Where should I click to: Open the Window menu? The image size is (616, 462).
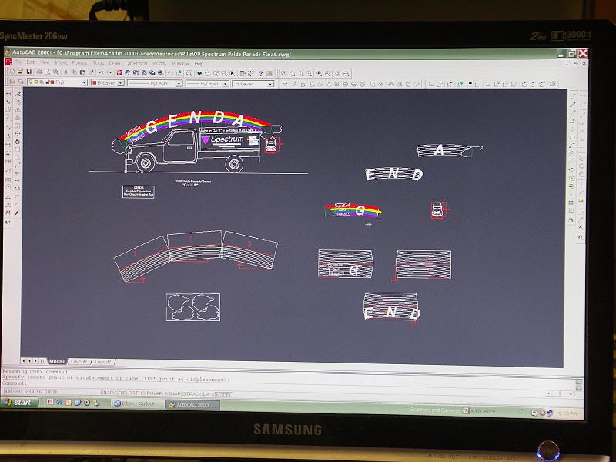point(181,64)
